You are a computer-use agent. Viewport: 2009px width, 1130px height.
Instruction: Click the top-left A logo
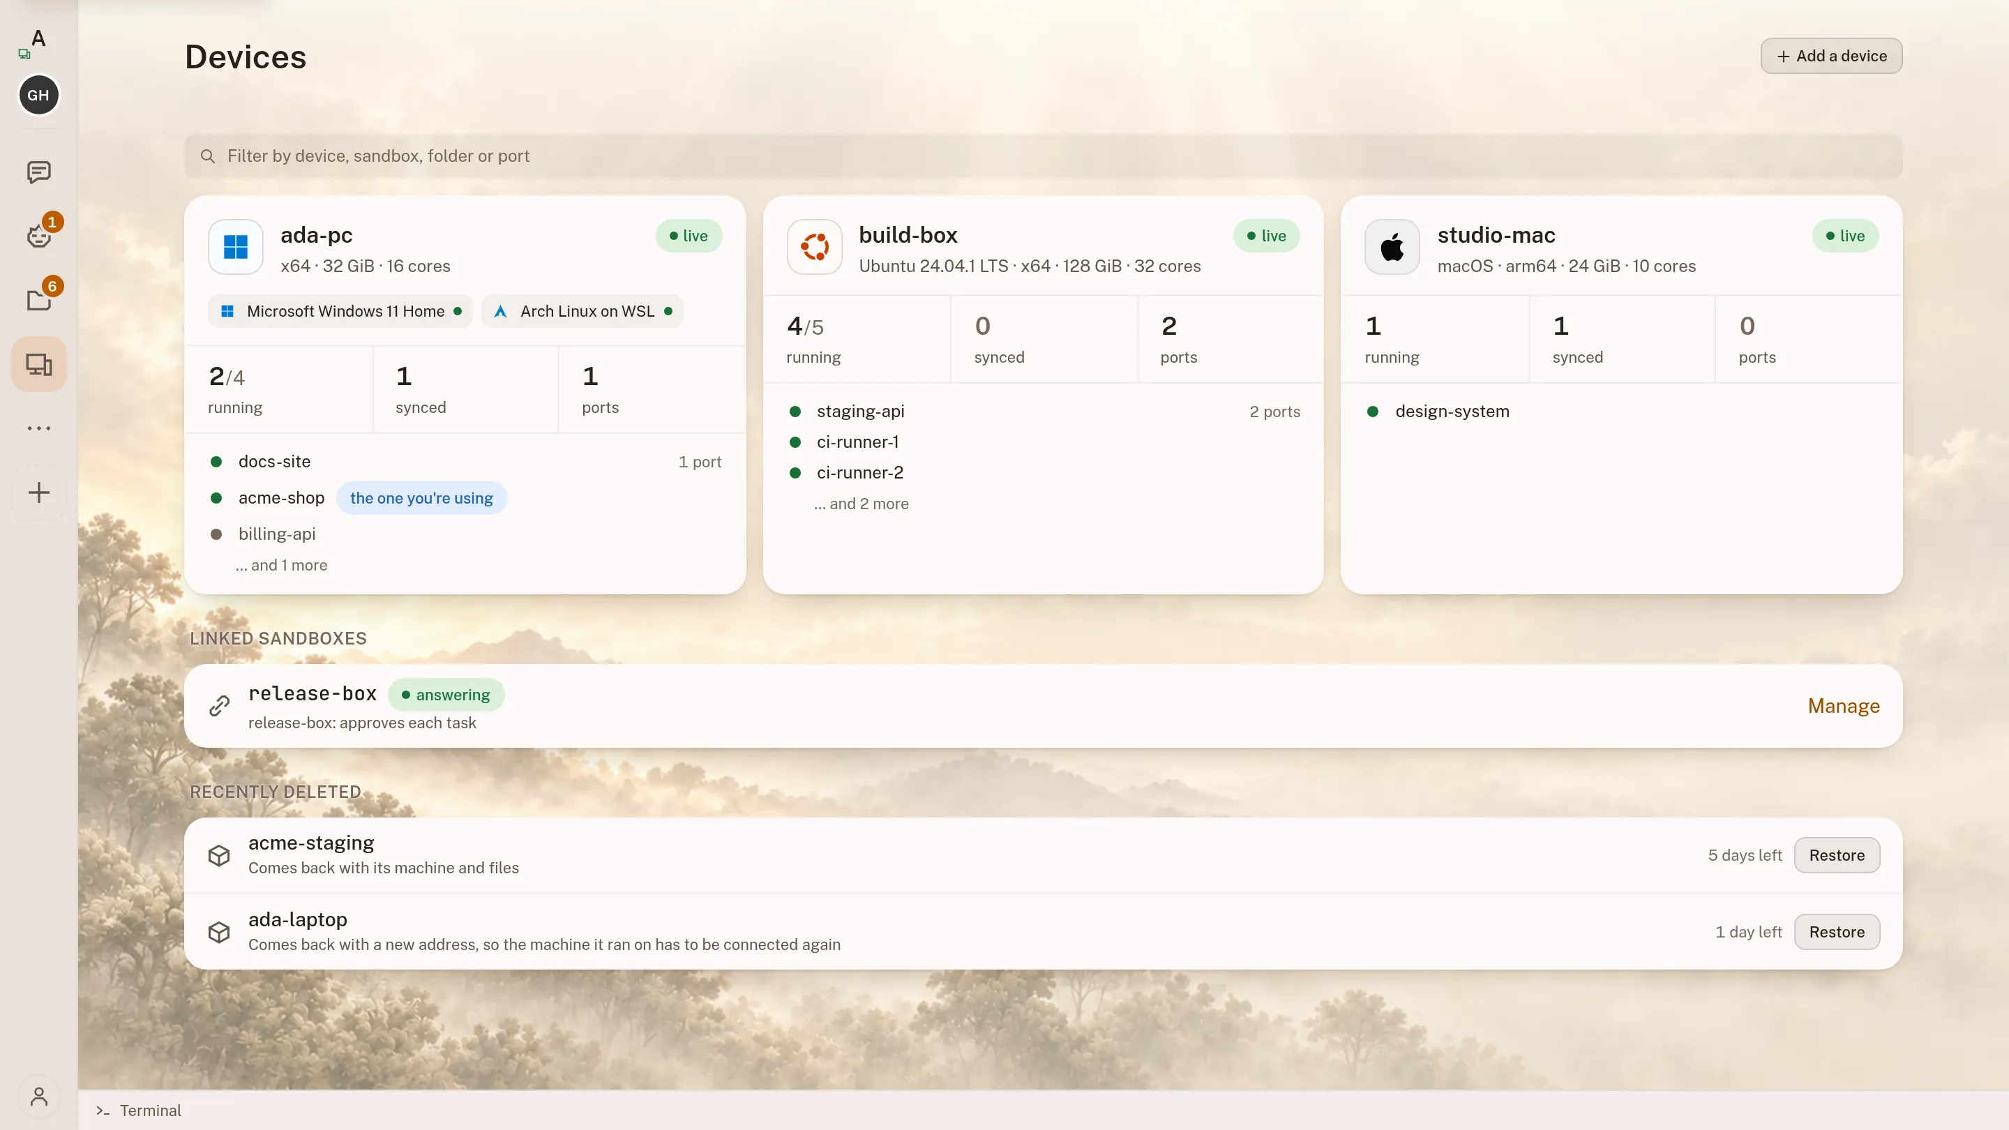point(38,38)
